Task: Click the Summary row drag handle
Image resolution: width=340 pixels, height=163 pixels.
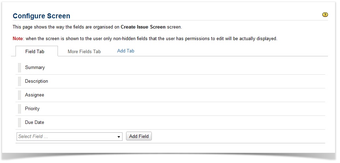Action: click(19, 68)
